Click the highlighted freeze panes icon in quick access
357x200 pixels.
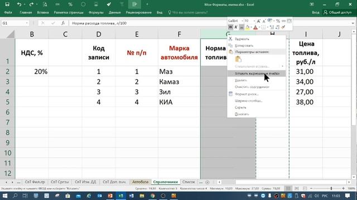coord(134,4)
